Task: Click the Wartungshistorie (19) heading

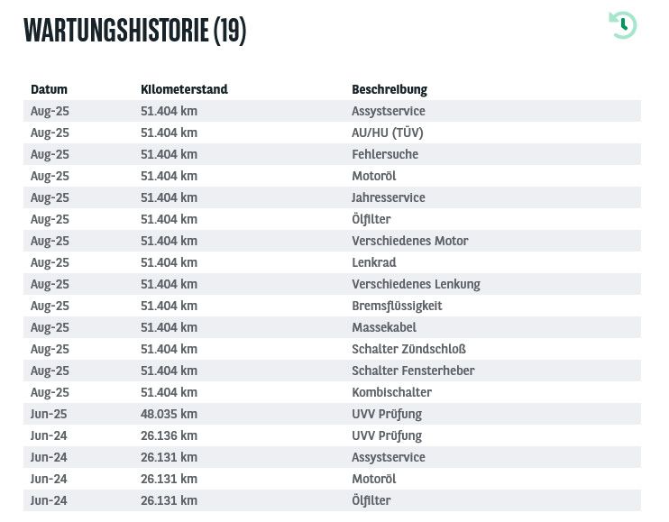Action: (134, 30)
